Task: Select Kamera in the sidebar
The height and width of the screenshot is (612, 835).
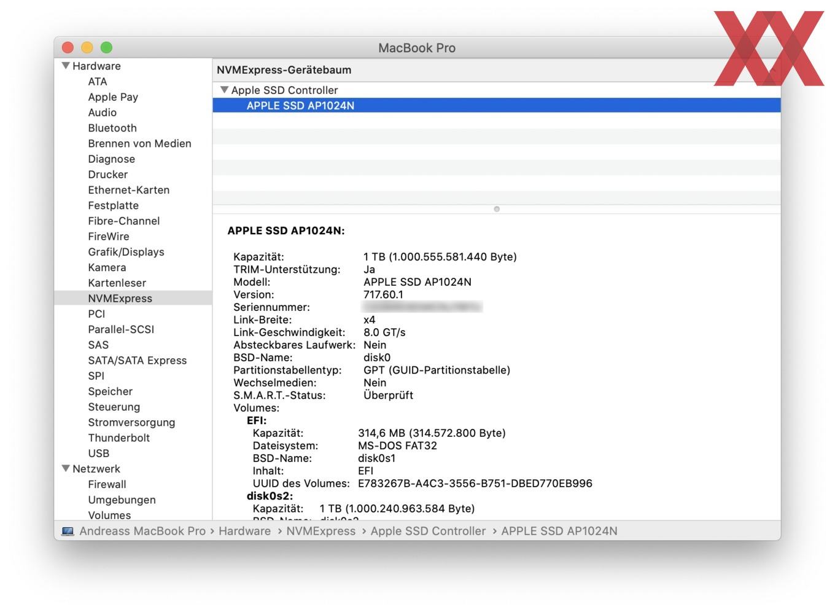Action: point(107,267)
